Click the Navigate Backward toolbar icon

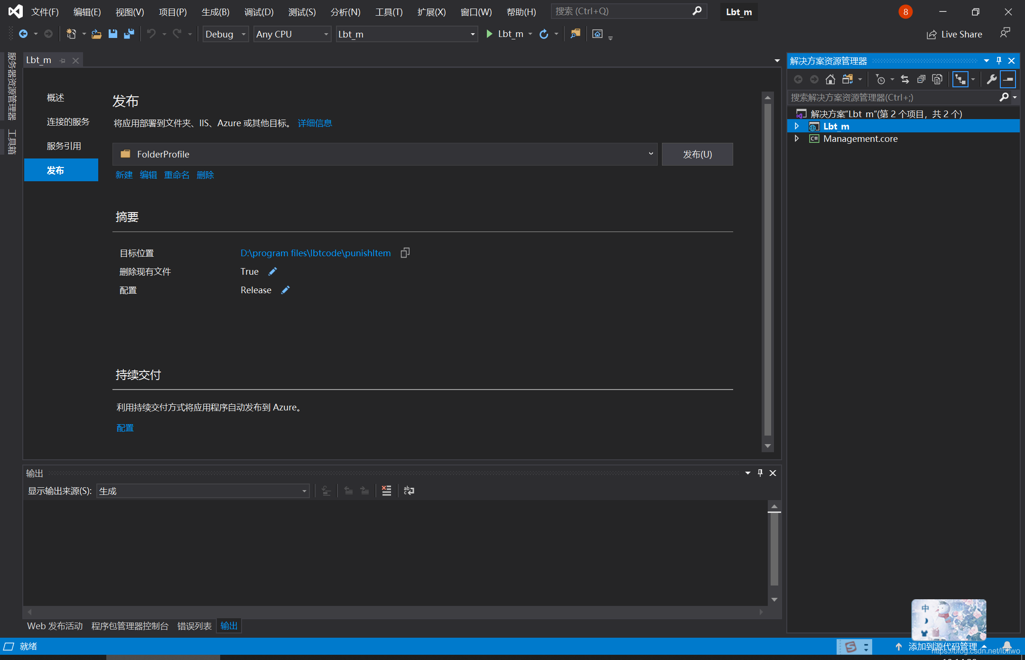[x=23, y=34]
